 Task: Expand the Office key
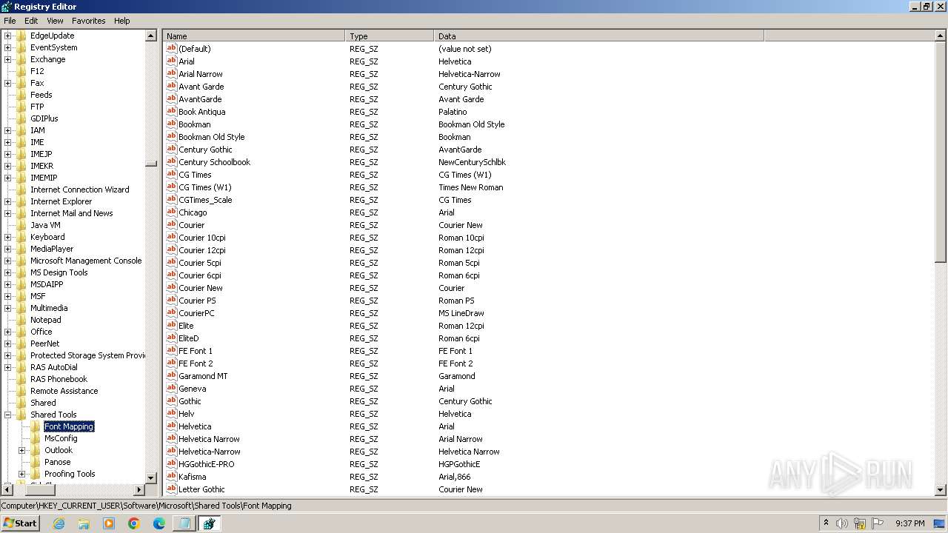point(8,332)
